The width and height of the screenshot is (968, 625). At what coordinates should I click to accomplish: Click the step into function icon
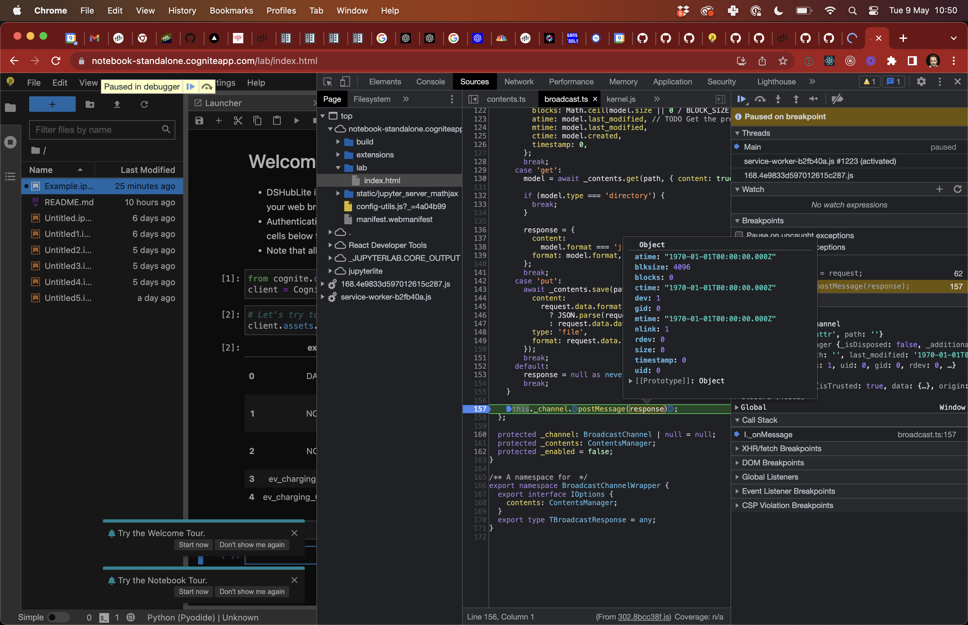778,99
